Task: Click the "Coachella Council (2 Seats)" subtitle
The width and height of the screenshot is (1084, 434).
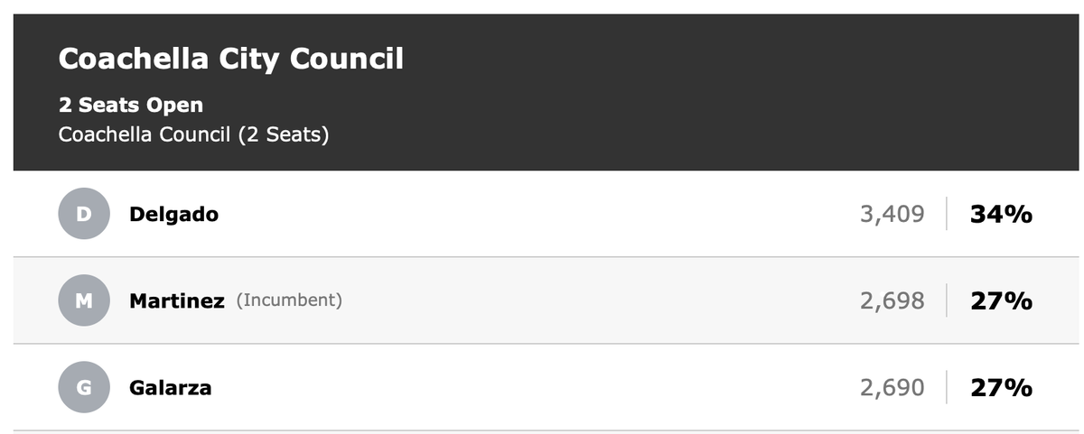Action: (193, 134)
